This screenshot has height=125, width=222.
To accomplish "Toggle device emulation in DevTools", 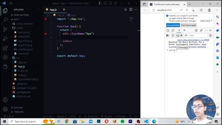I will (x=173, y=30).
